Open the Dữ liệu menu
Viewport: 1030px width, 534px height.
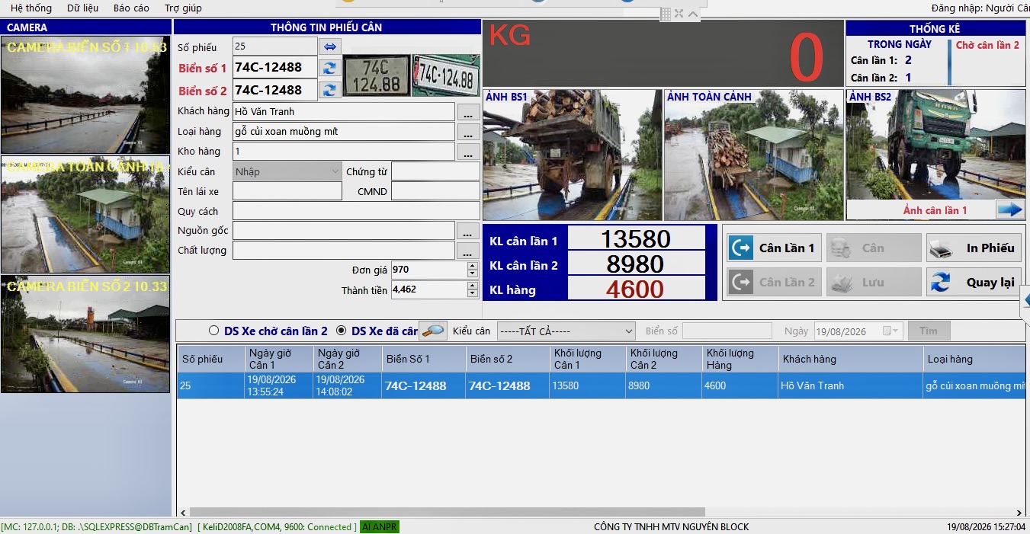coord(83,8)
